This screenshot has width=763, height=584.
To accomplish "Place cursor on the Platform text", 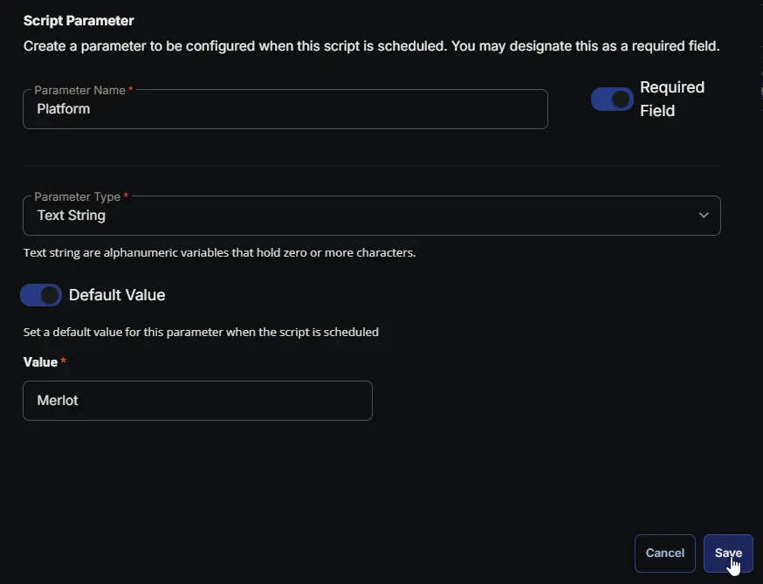I will 64,109.
